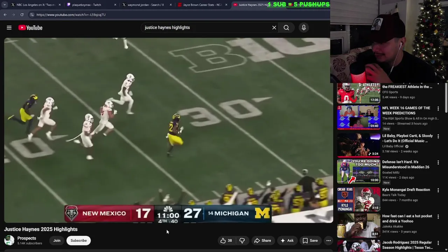Save the video to a playlist
The width and height of the screenshot is (448, 252).
(x=310, y=240)
